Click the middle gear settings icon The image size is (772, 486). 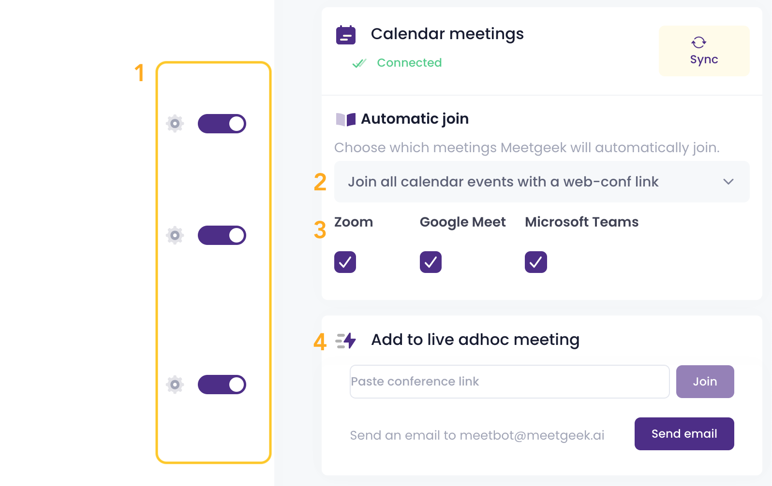pyautogui.click(x=175, y=235)
